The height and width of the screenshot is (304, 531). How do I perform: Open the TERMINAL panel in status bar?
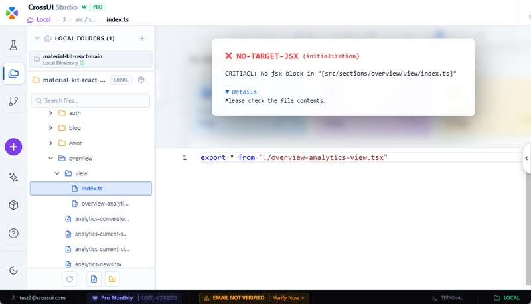(x=447, y=298)
